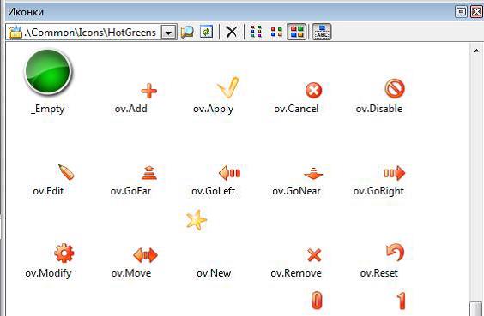Screen dimensions: 484x316
Task: Select the ov.New star icon
Action: (197, 220)
